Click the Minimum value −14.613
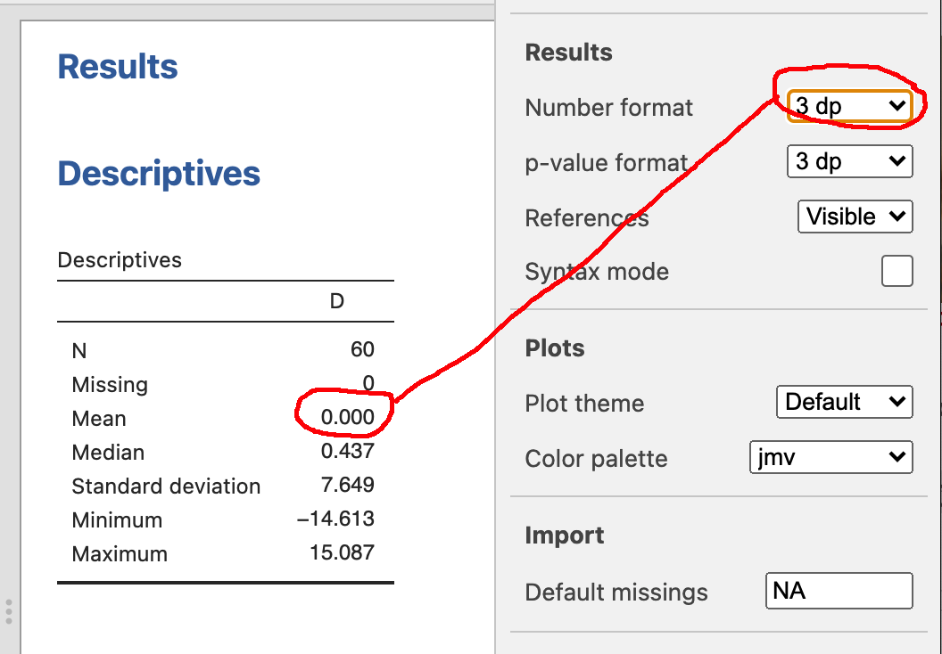942x654 pixels. 335,519
